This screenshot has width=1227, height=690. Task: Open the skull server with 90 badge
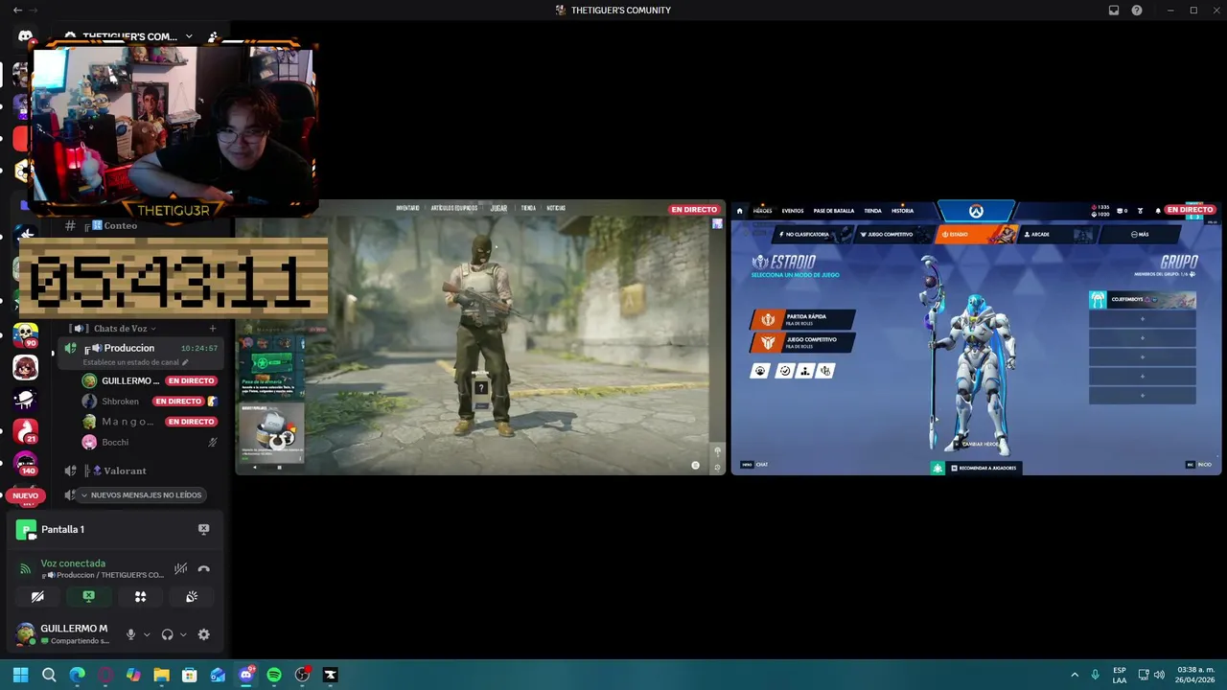pos(25,335)
